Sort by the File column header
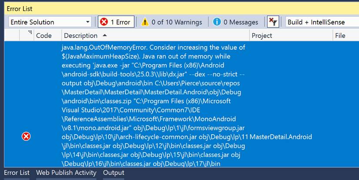This screenshot has width=359, height=180. pos(340,35)
